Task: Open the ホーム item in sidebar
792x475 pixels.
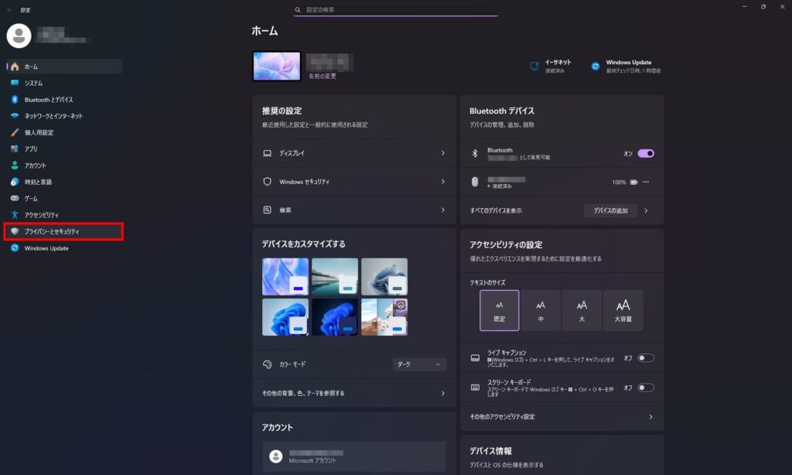Action: click(64, 67)
